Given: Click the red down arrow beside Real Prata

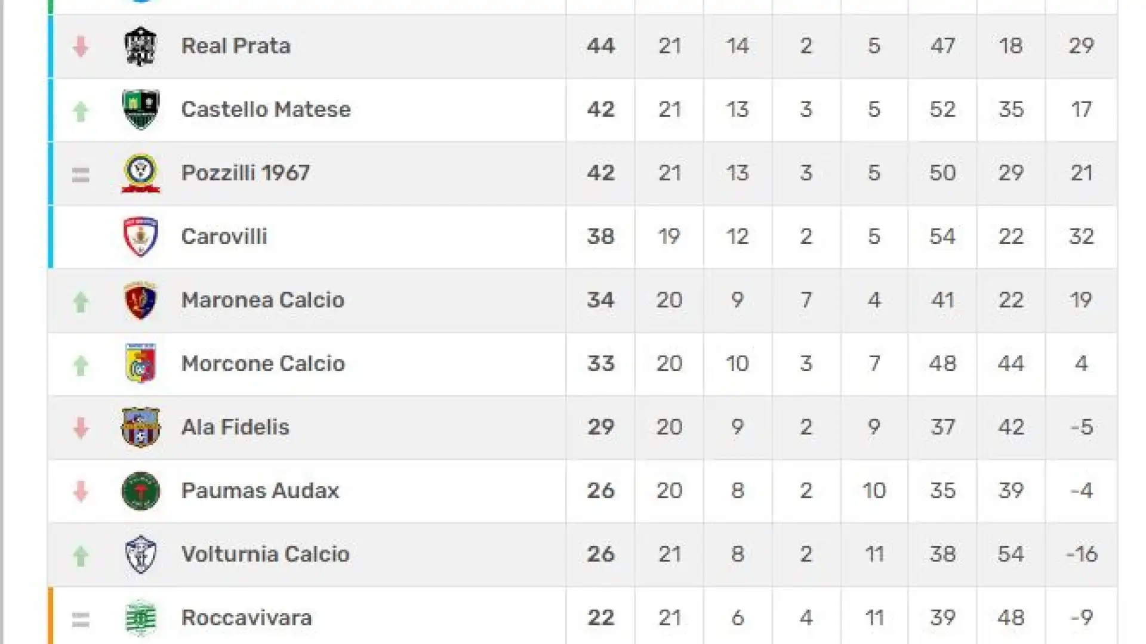Looking at the screenshot, I should pos(81,47).
